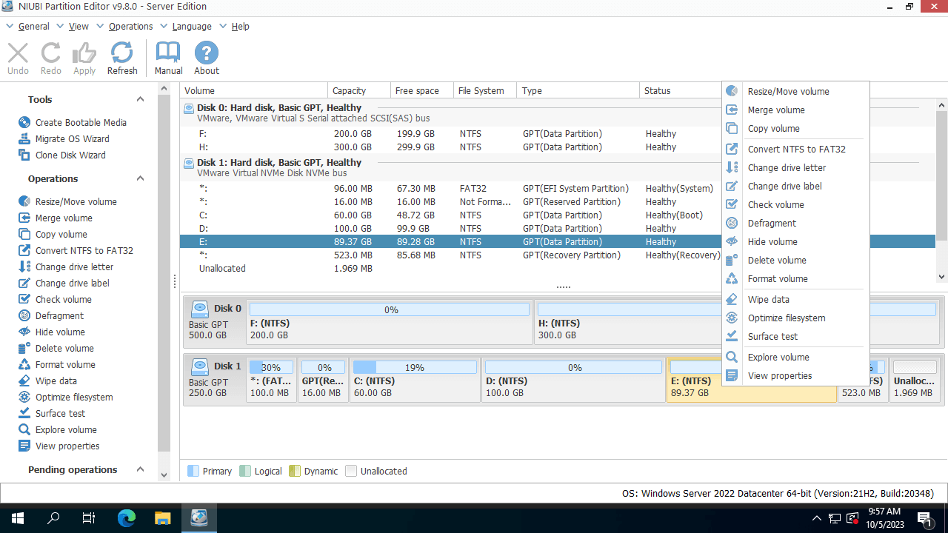Choose Wipe data in left sidebar
Viewport: 948px width, 533px height.
click(x=47, y=381)
